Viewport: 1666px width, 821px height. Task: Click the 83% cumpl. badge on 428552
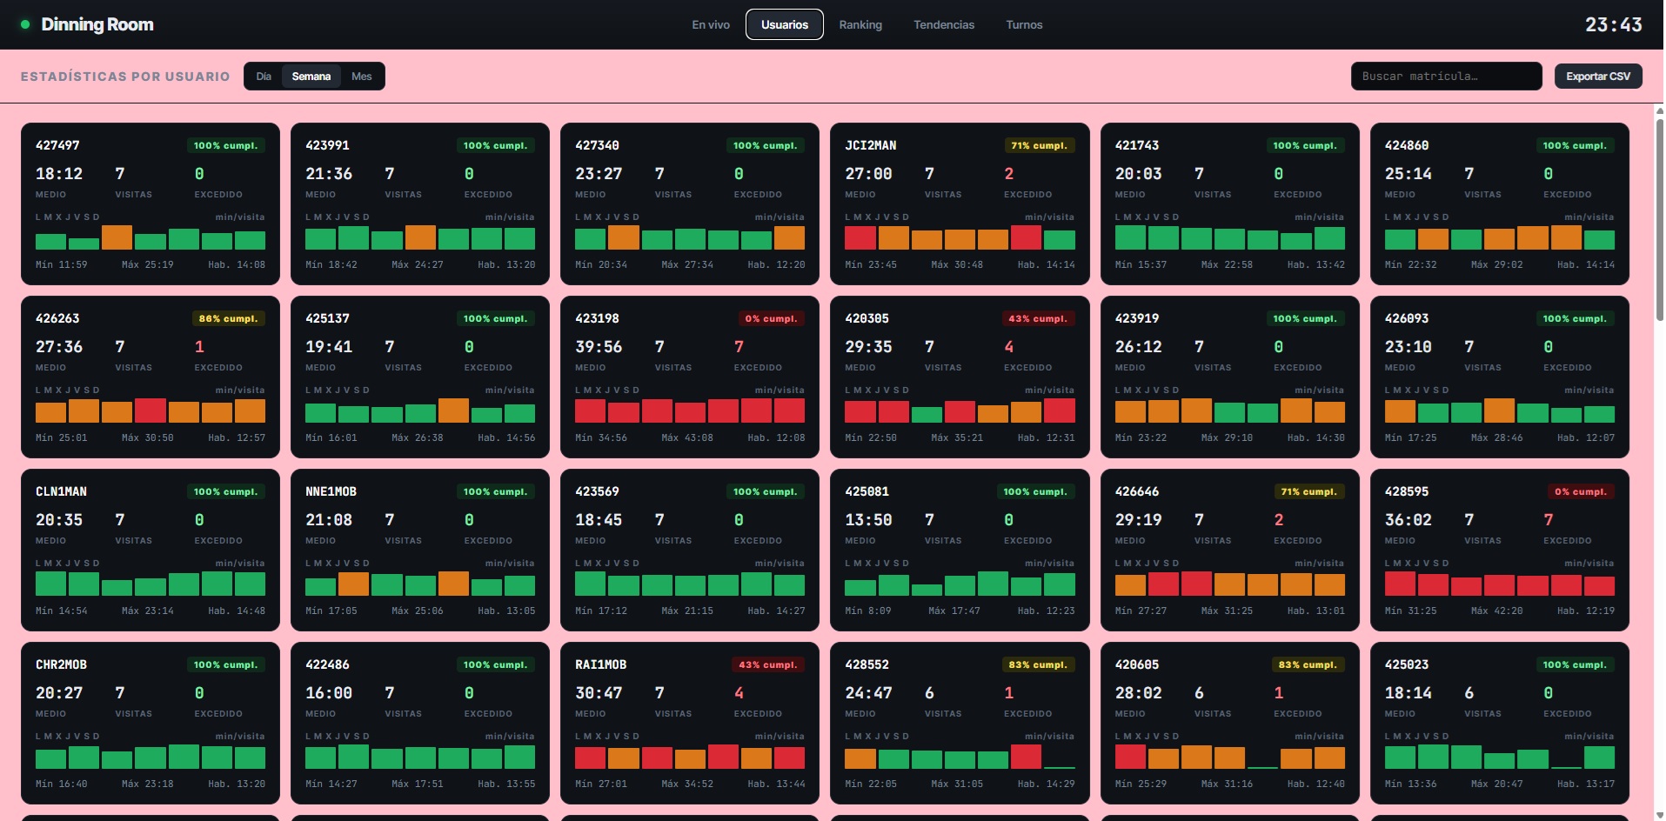1038,664
